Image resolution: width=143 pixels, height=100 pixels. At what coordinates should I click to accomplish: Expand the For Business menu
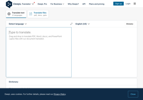click(x=57, y=4)
